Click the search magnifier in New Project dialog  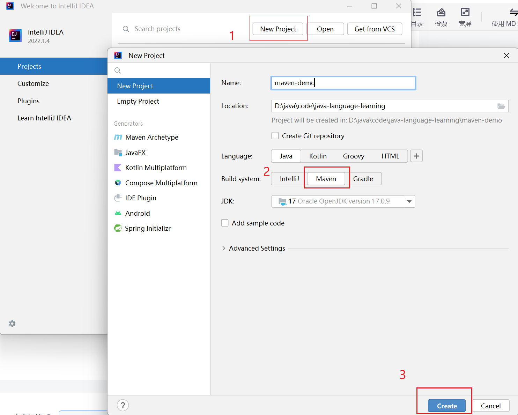click(x=118, y=71)
